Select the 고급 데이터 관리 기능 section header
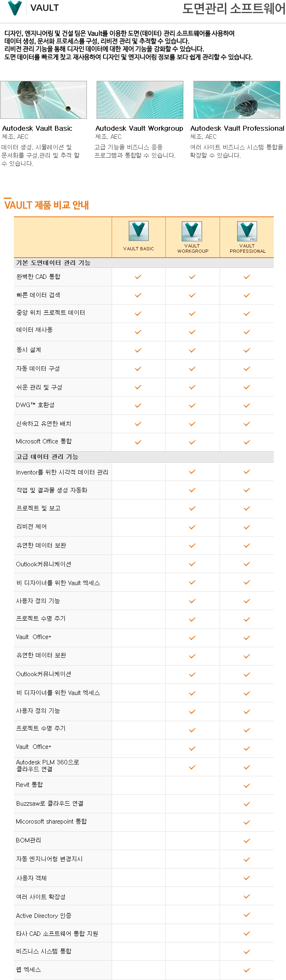The image size is (286, 980). (47, 457)
